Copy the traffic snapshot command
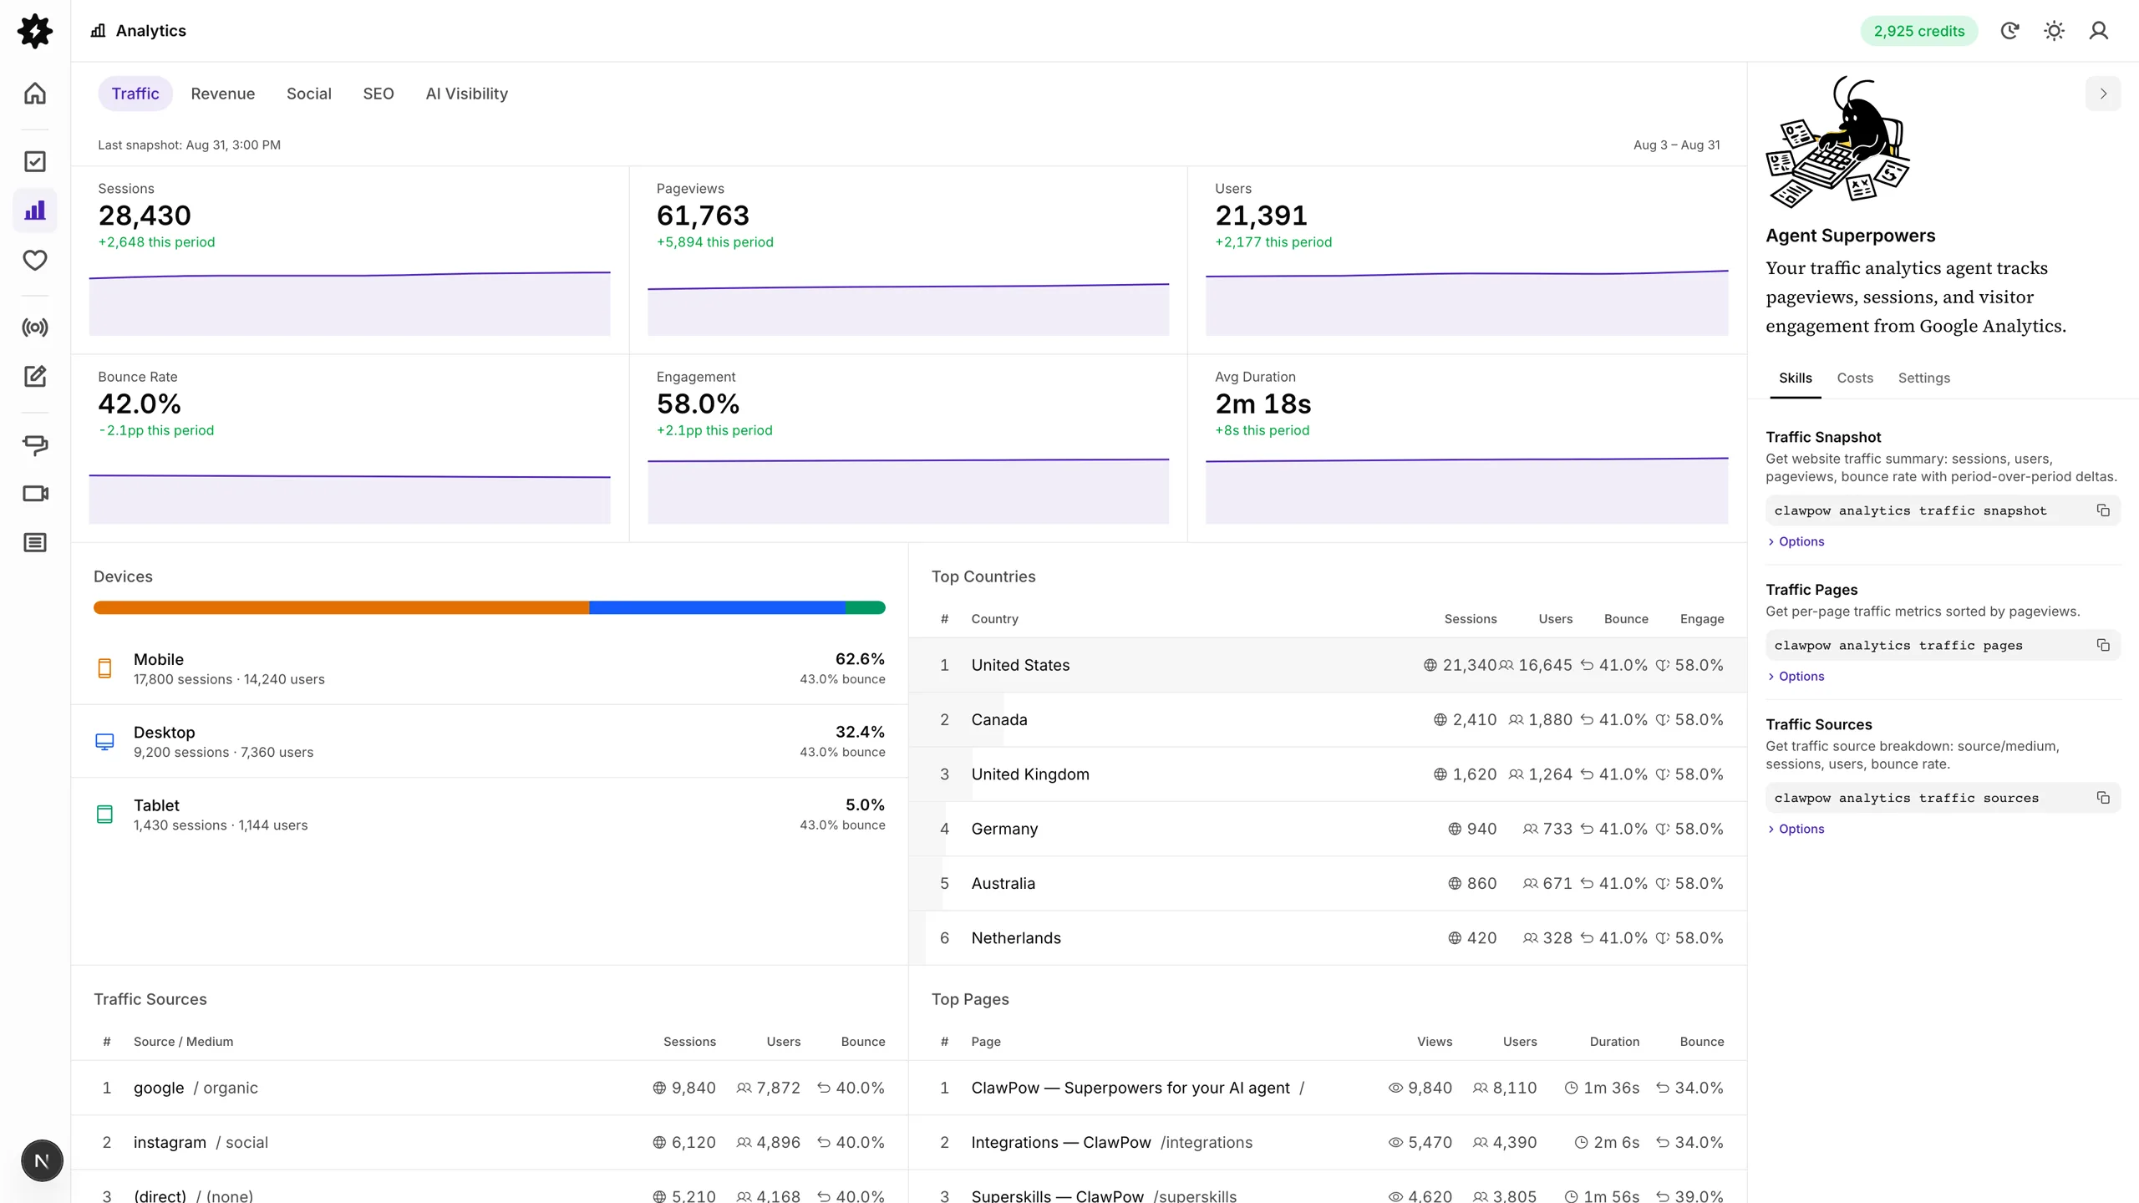This screenshot has height=1203, width=2139. click(2103, 510)
